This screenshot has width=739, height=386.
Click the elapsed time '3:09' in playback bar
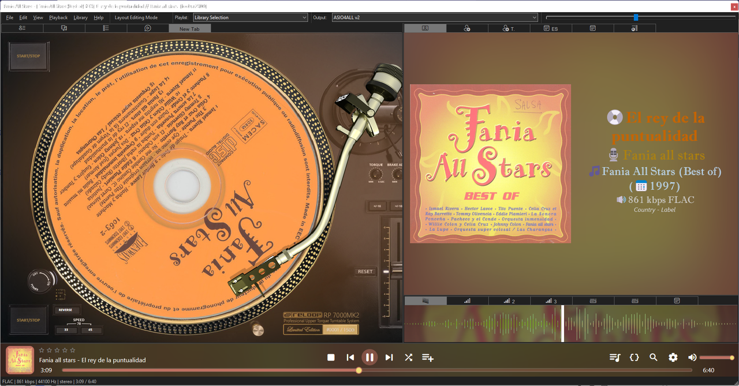pos(46,370)
